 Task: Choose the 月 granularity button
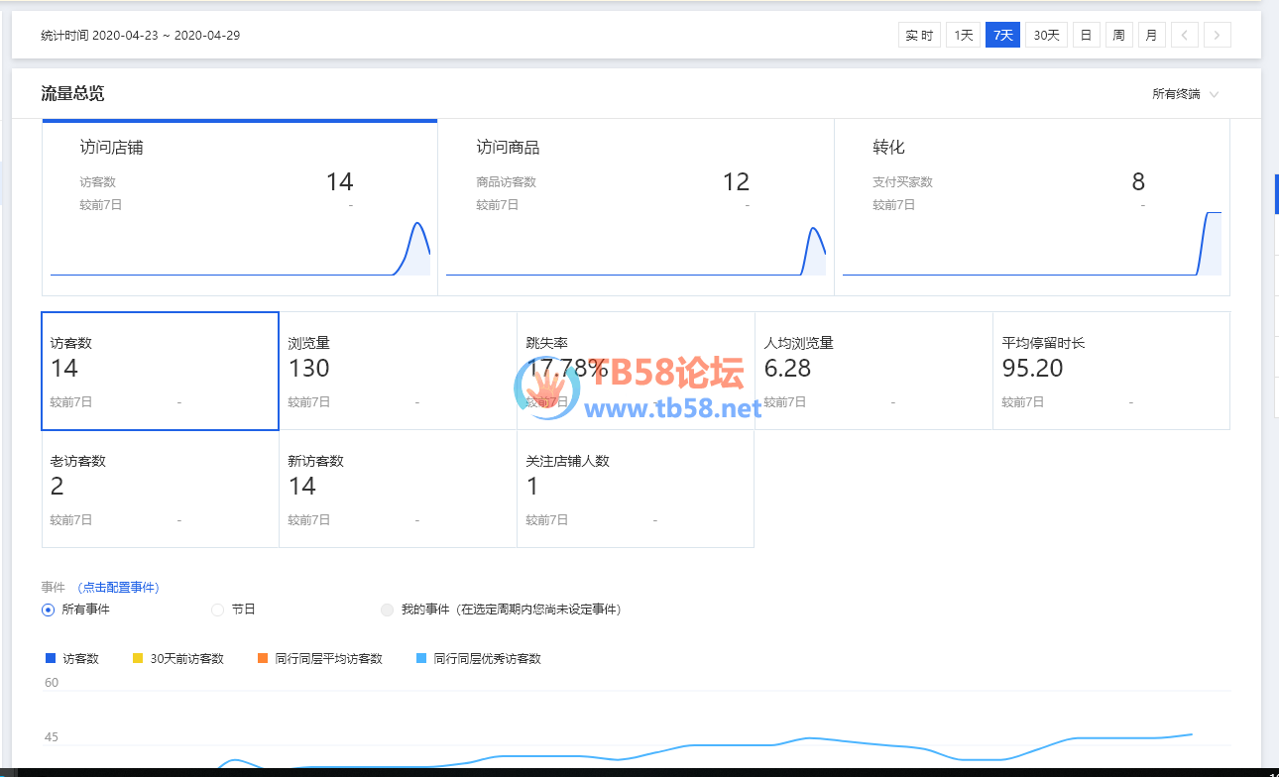pyautogui.click(x=1151, y=36)
